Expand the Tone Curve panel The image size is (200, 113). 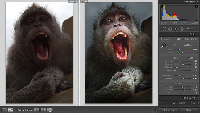pos(198,98)
